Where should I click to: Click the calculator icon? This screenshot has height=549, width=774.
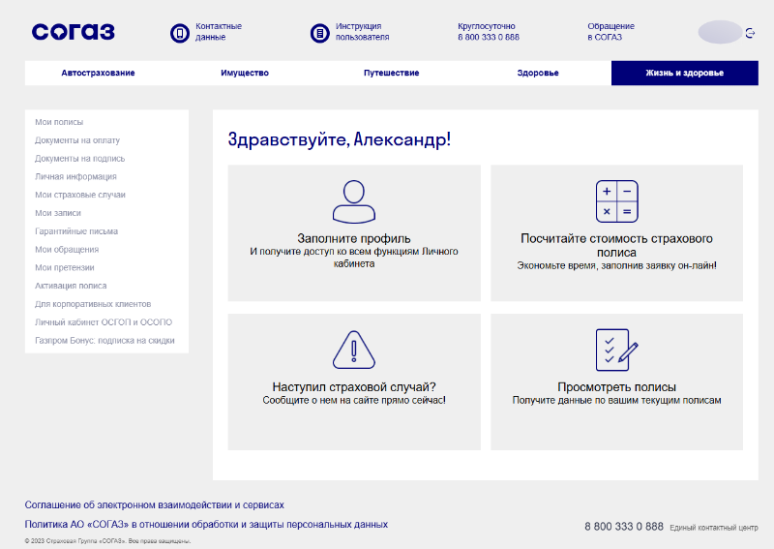click(x=616, y=201)
